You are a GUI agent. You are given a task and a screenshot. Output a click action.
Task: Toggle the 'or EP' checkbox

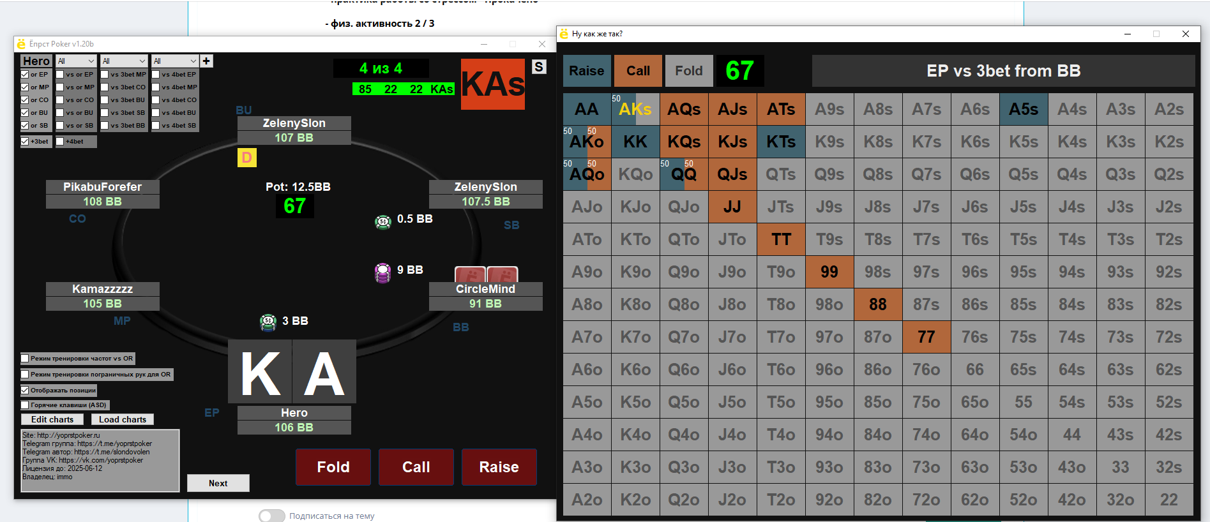tap(25, 75)
